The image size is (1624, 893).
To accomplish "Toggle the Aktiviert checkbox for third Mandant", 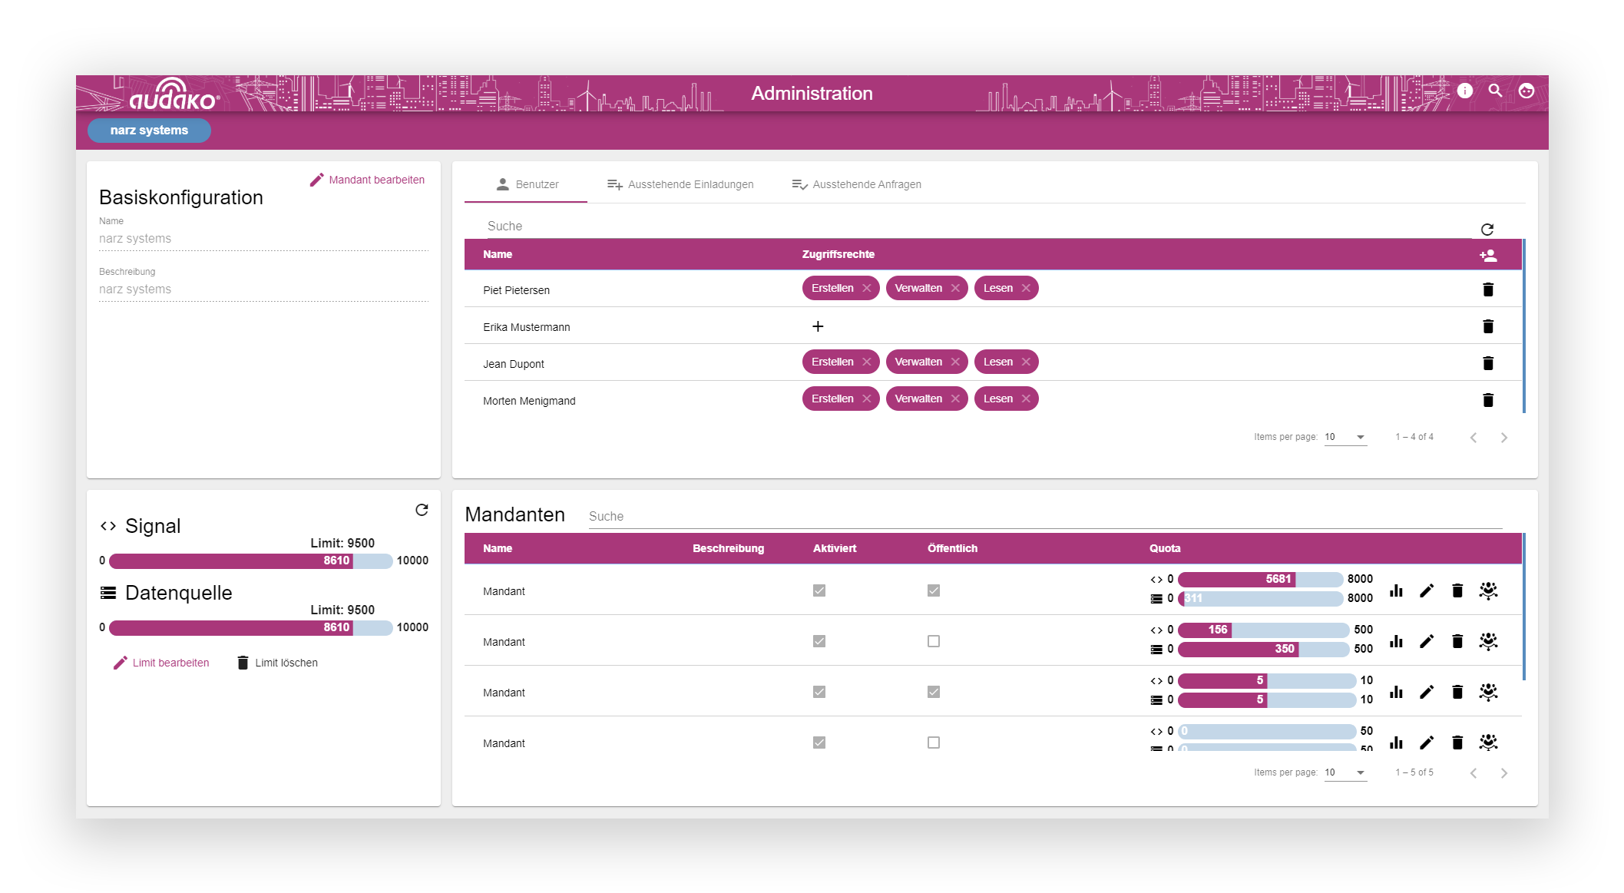I will click(819, 692).
